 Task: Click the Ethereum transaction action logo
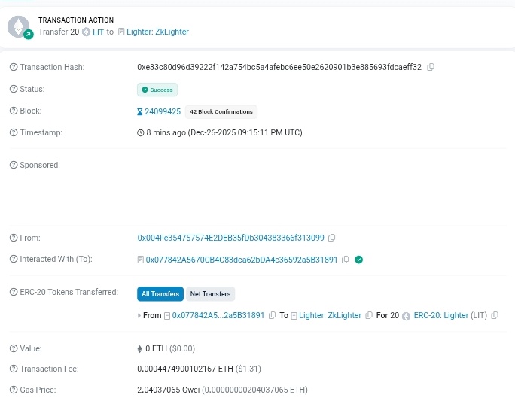pos(19,26)
